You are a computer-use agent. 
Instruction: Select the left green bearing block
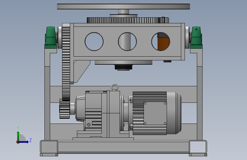[x=50, y=37]
